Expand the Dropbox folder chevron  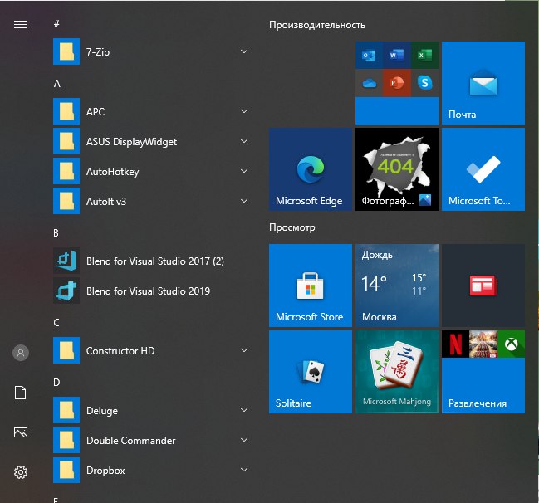[x=244, y=470]
